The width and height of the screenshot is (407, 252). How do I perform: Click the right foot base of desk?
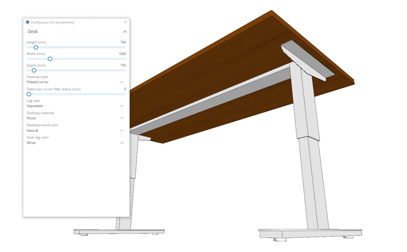pyautogui.click(x=310, y=233)
